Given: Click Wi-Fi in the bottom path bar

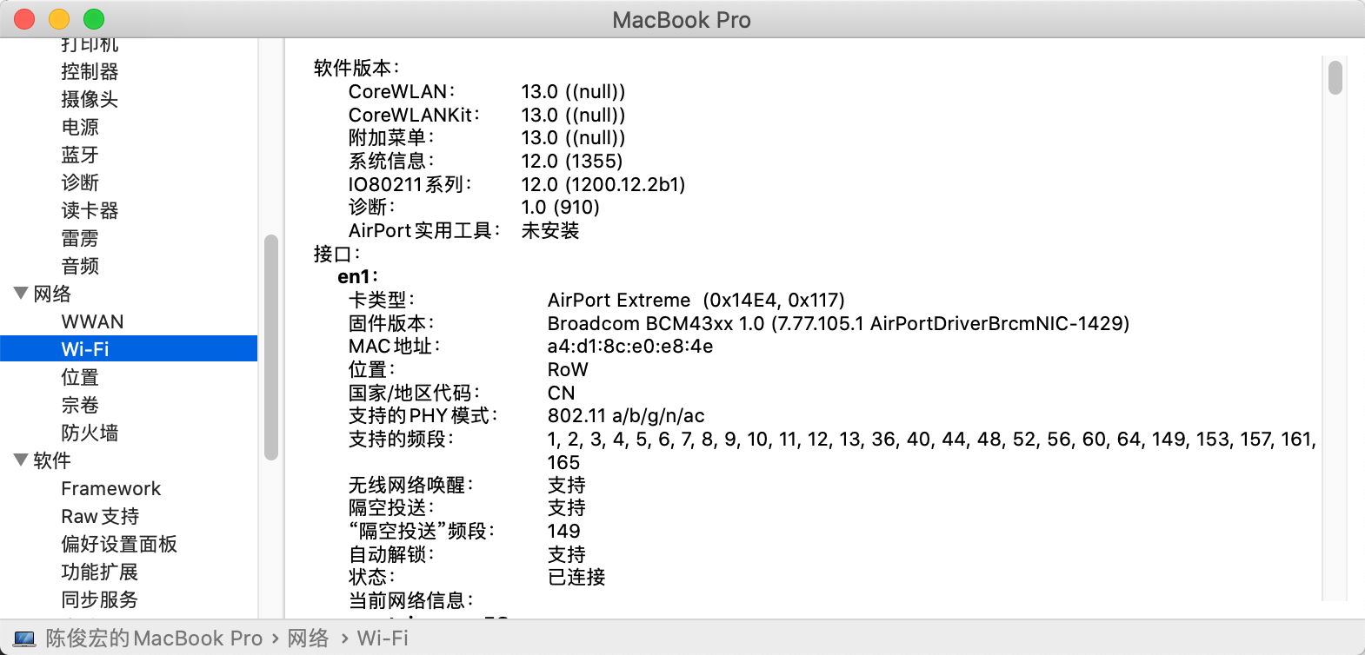Looking at the screenshot, I should pyautogui.click(x=383, y=638).
